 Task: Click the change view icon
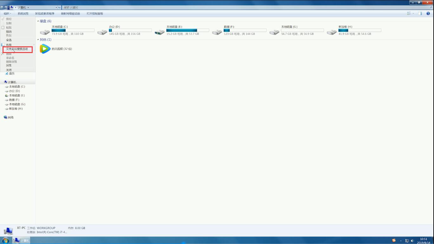(409, 13)
